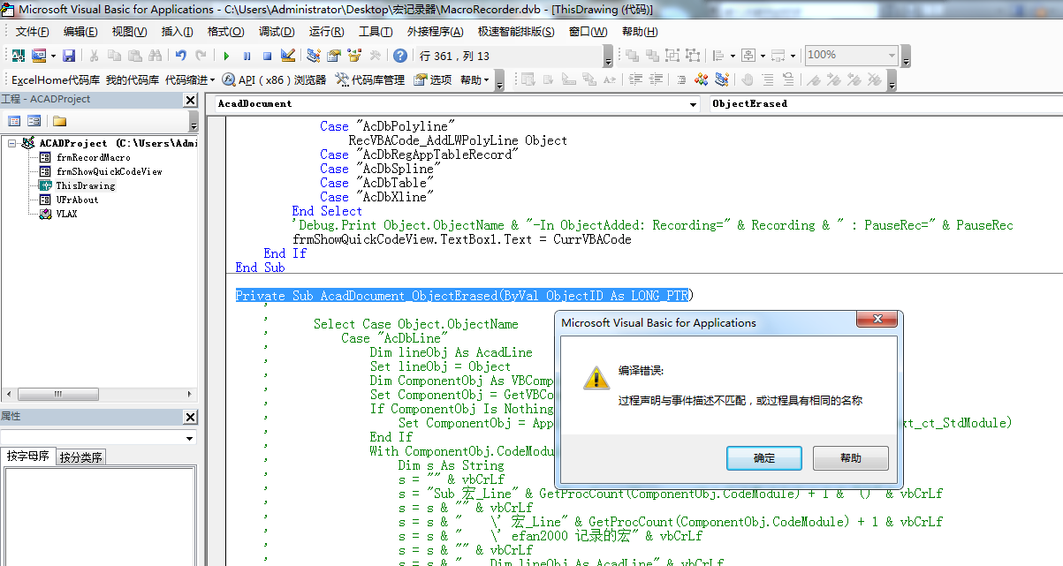Click the highlighted Private Sub AcadDocument_ObjectErased line
The width and height of the screenshot is (1063, 566).
click(x=464, y=296)
